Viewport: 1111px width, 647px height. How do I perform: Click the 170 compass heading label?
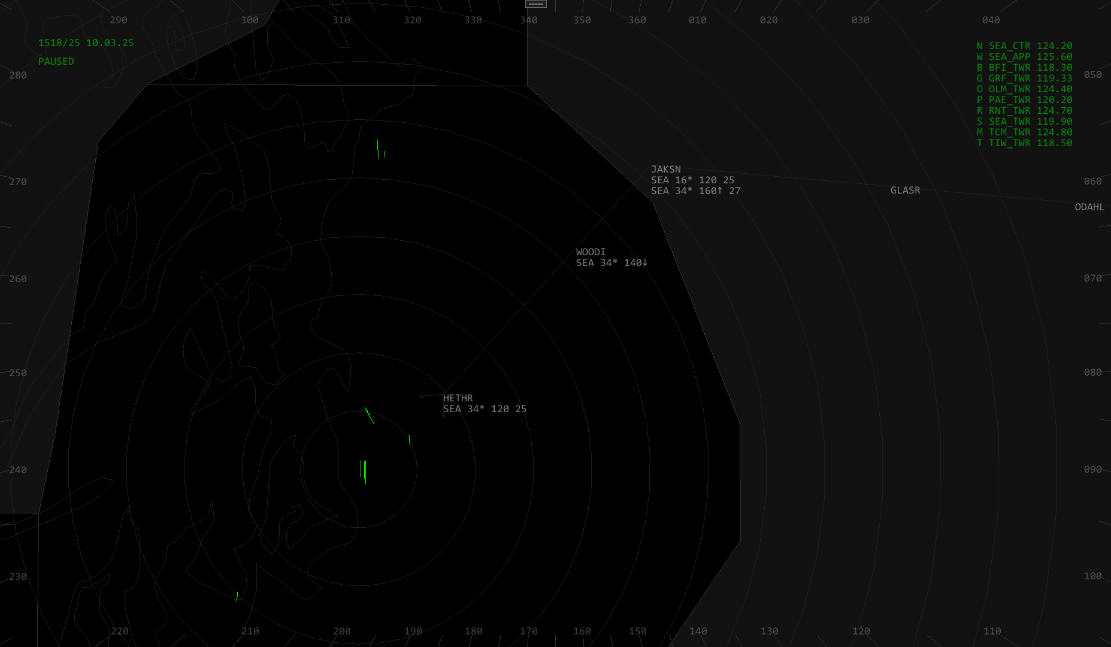(x=529, y=631)
